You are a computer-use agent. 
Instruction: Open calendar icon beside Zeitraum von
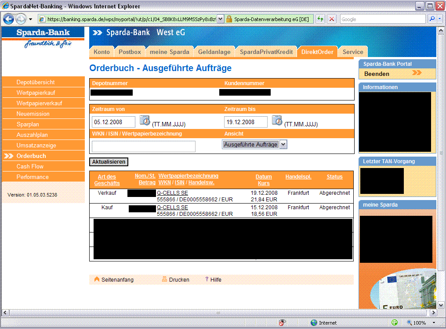pyautogui.click(x=145, y=120)
